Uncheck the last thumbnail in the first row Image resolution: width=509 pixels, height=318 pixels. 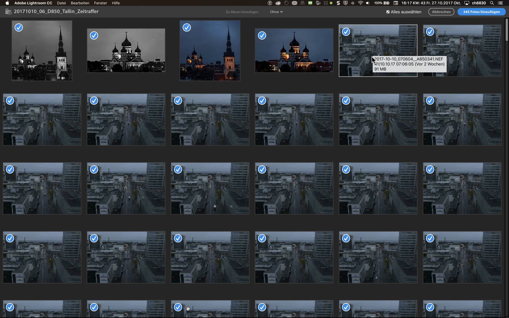[430, 32]
